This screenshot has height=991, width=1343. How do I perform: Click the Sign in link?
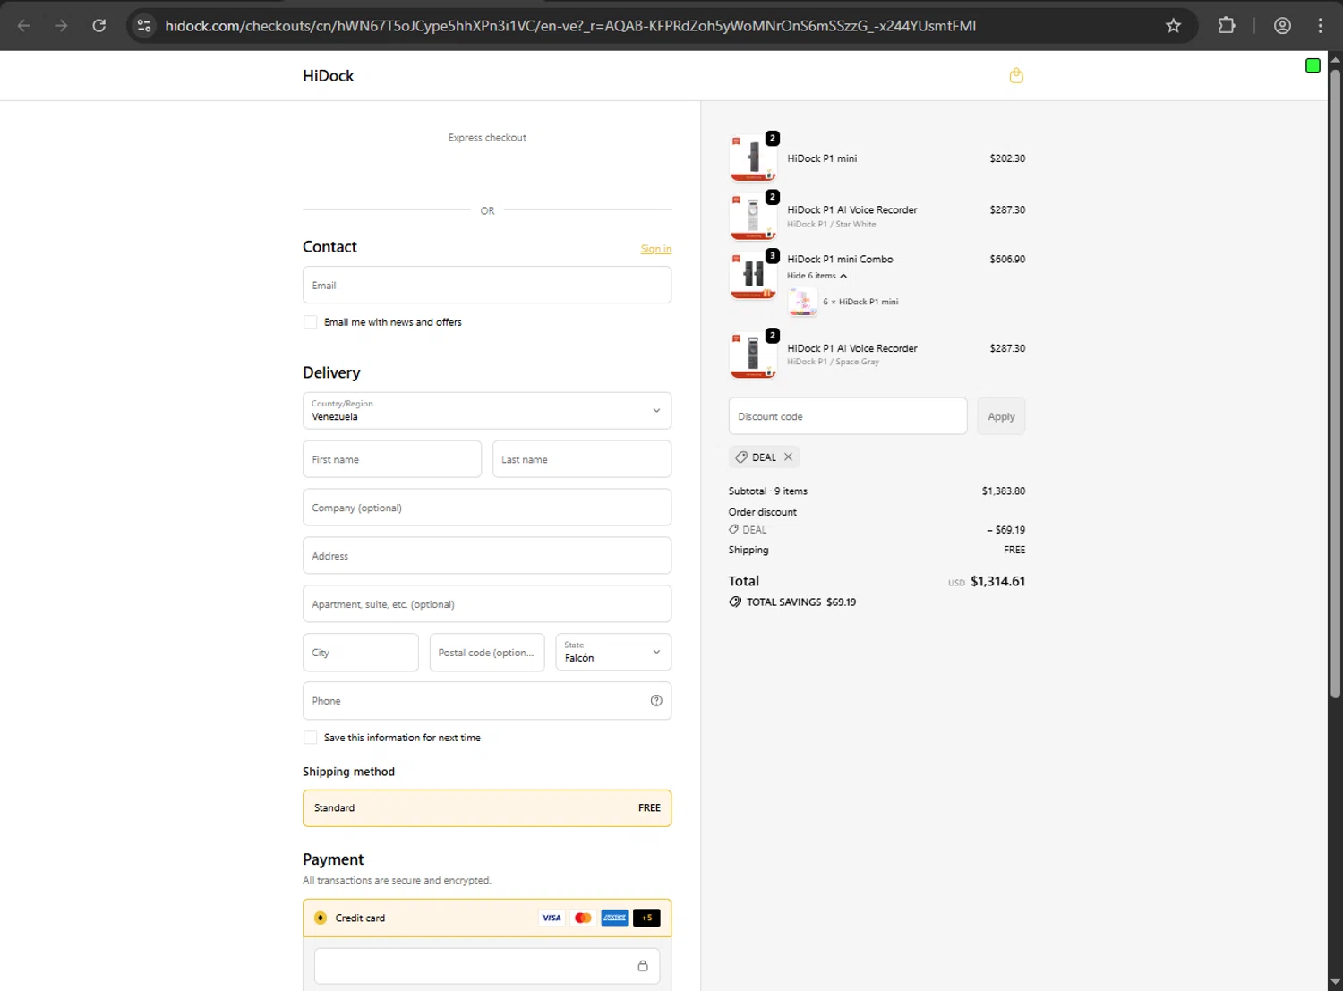click(656, 249)
